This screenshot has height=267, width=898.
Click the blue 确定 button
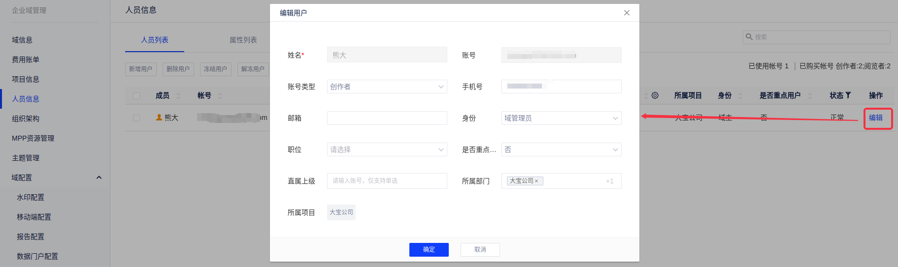pyautogui.click(x=429, y=250)
